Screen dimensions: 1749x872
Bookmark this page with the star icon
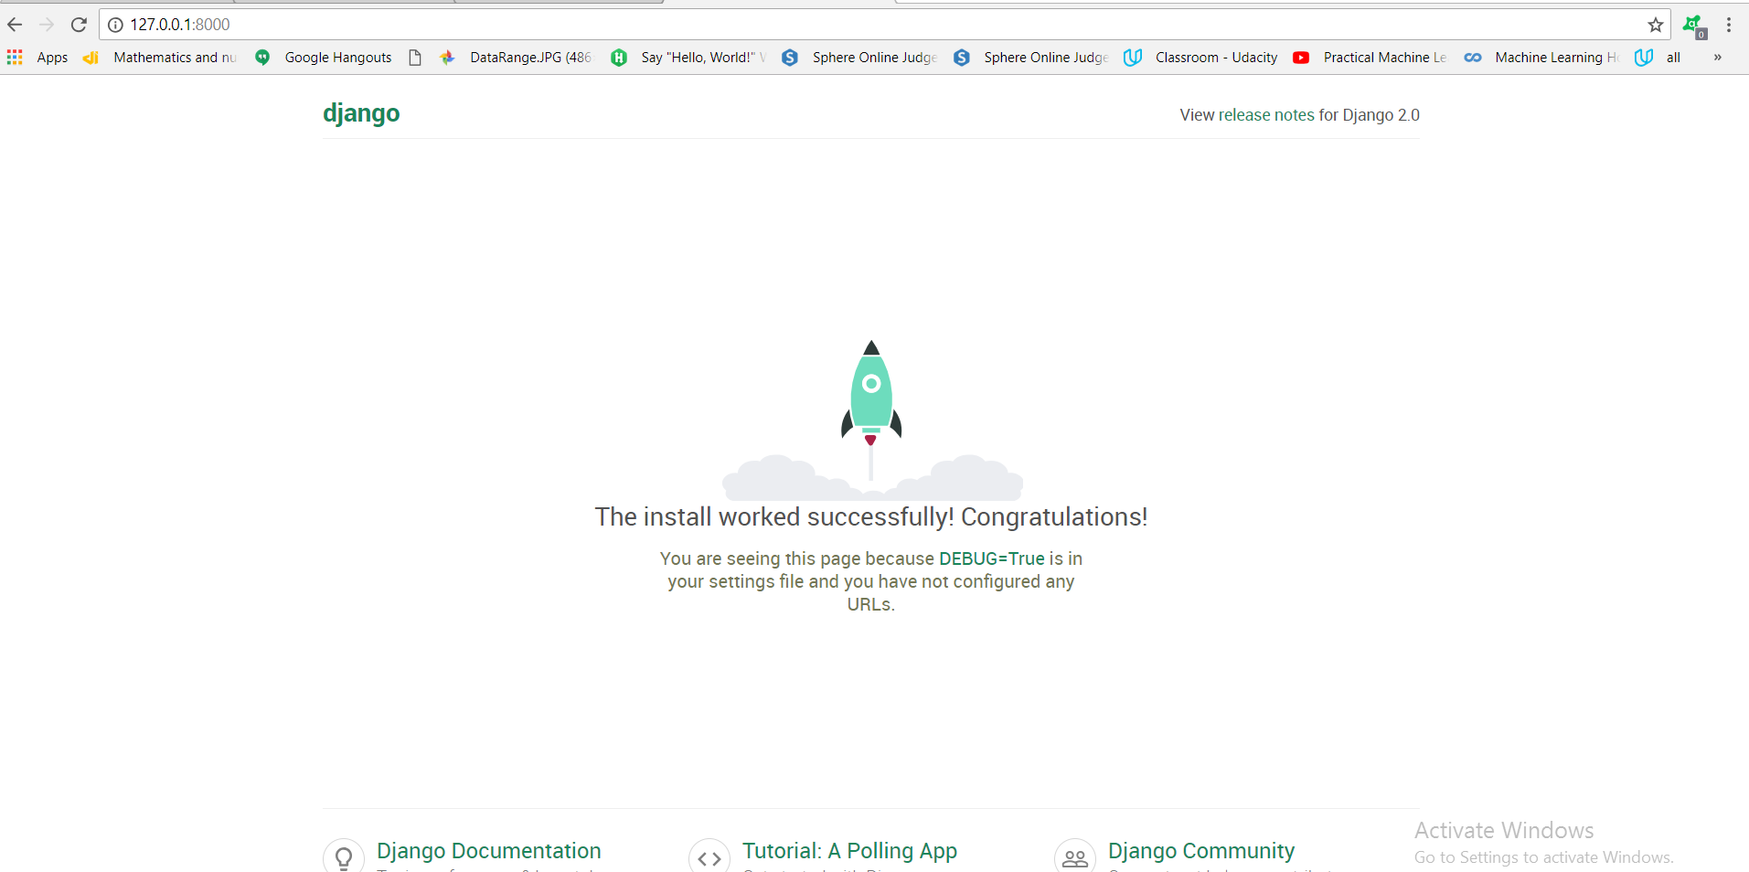[x=1656, y=25]
